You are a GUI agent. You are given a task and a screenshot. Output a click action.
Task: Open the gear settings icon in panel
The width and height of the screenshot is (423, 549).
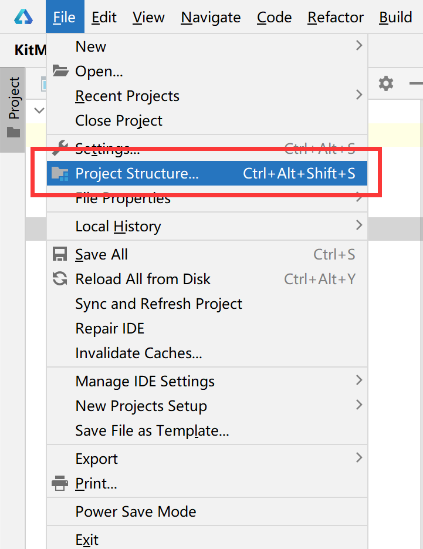[386, 83]
